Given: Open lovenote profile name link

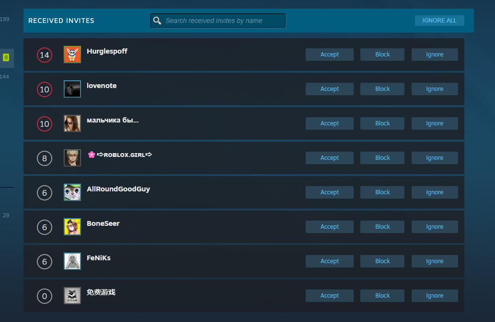Looking at the screenshot, I should pos(102,86).
